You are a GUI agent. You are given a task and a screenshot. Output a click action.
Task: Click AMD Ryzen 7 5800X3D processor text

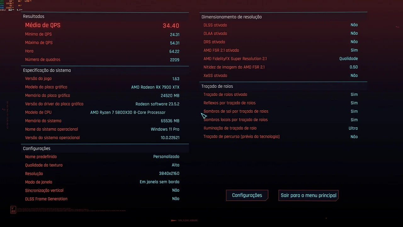point(128,113)
